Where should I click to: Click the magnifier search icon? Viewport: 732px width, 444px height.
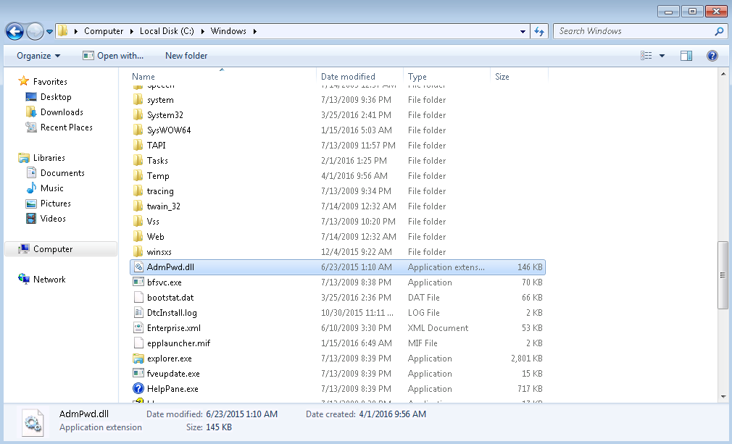pyautogui.click(x=719, y=31)
